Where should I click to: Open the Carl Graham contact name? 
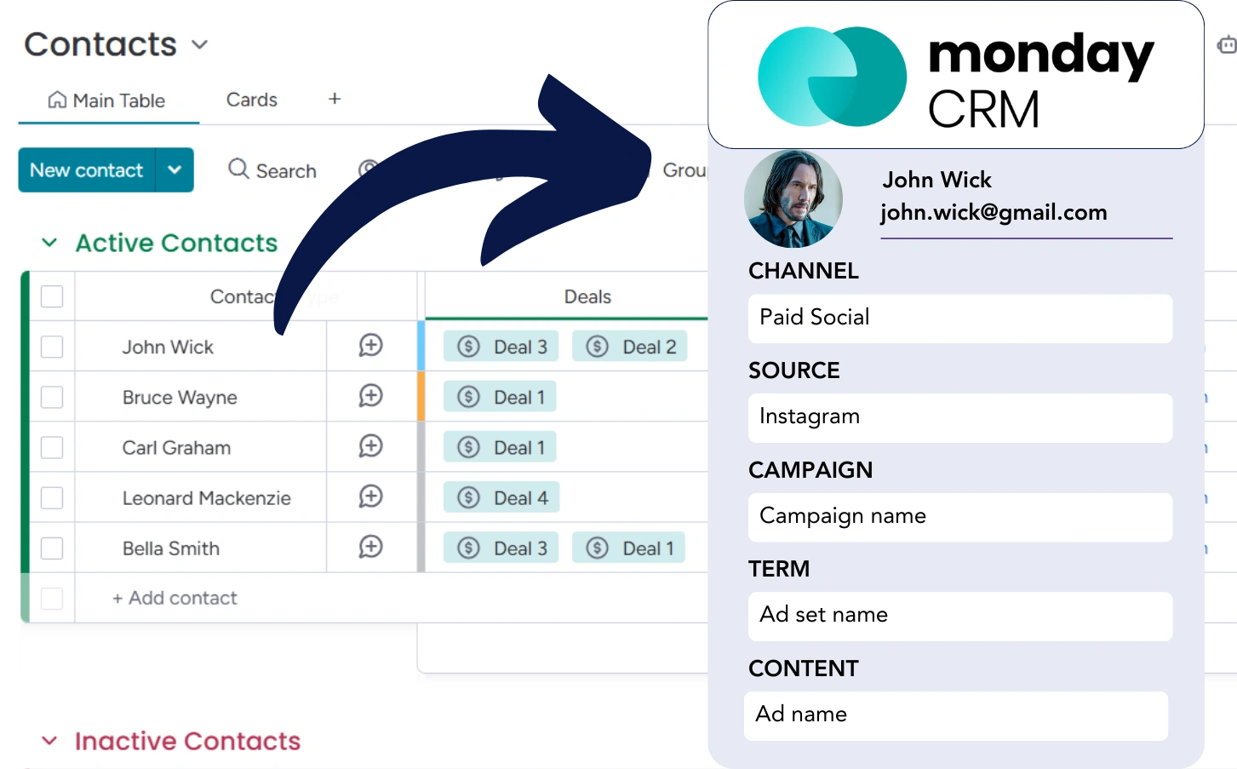point(176,447)
